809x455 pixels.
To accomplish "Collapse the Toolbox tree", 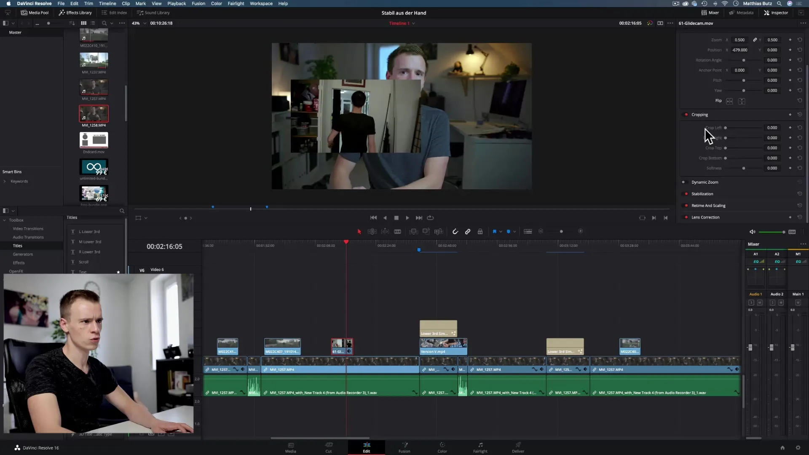I will (5, 220).
